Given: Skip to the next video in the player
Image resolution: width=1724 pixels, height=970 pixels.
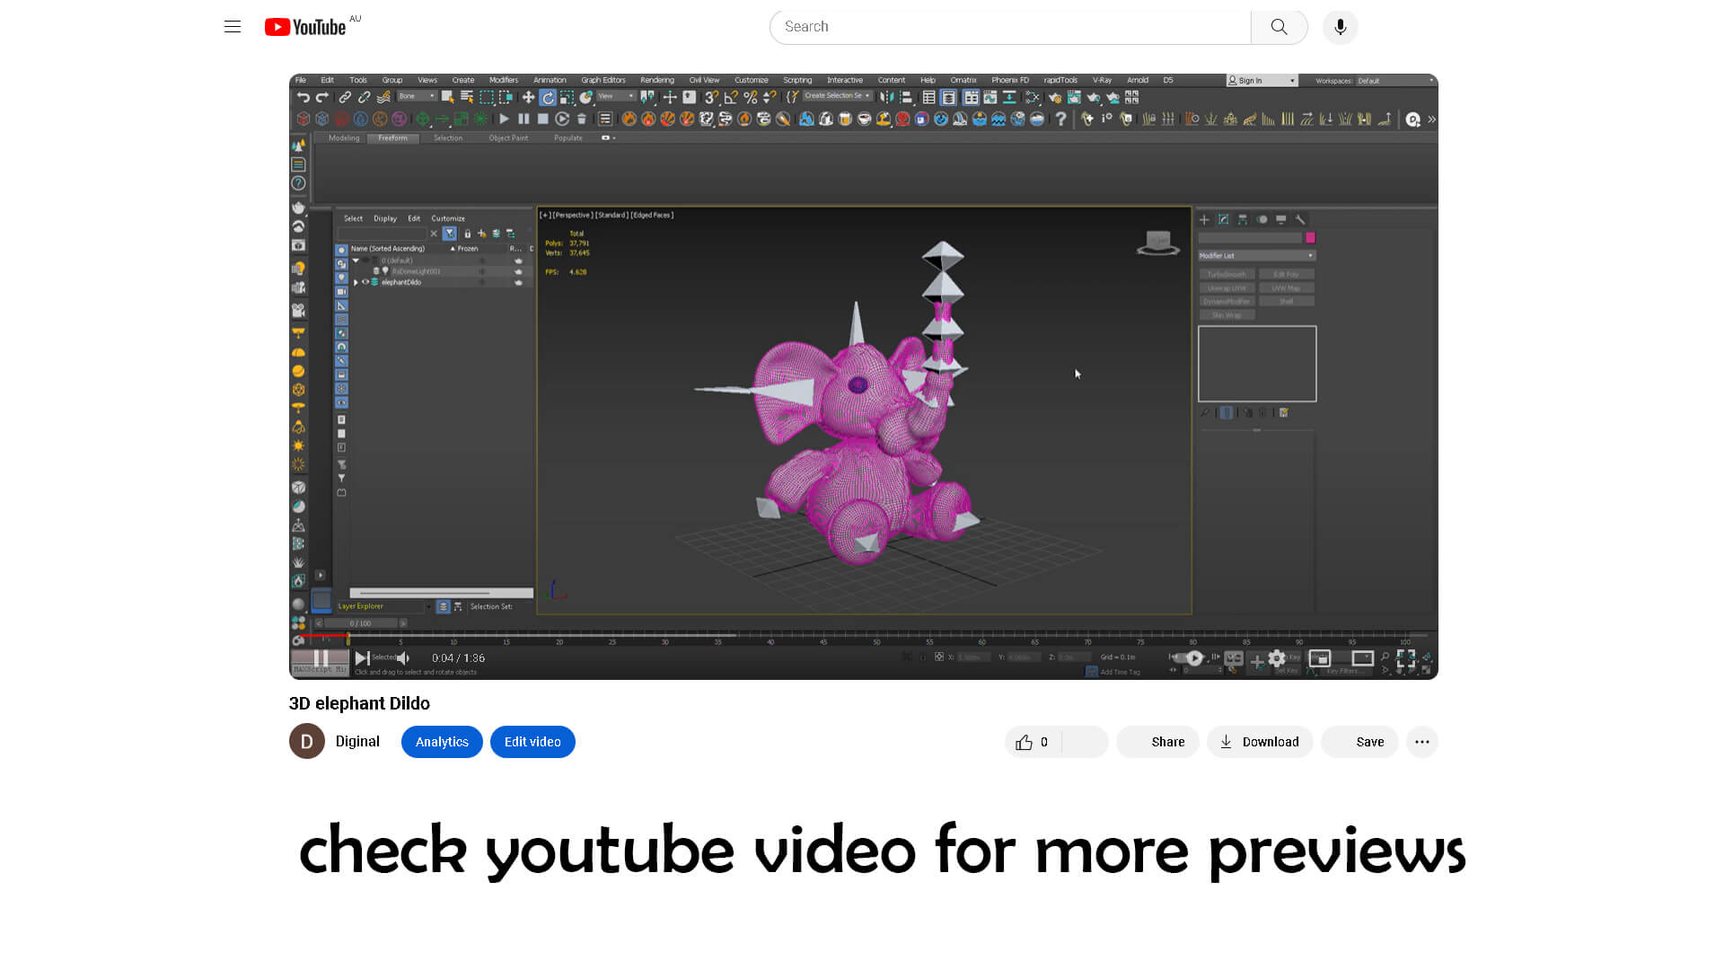Looking at the screenshot, I should 362,658.
